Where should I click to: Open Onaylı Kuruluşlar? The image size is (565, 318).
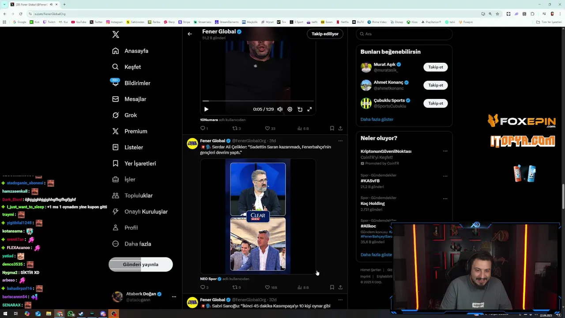tap(140, 212)
